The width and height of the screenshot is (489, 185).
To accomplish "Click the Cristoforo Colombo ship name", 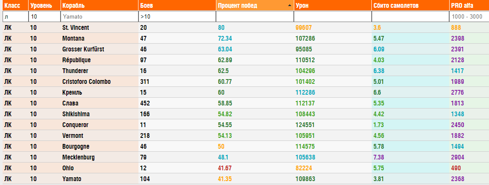I will click(87, 82).
